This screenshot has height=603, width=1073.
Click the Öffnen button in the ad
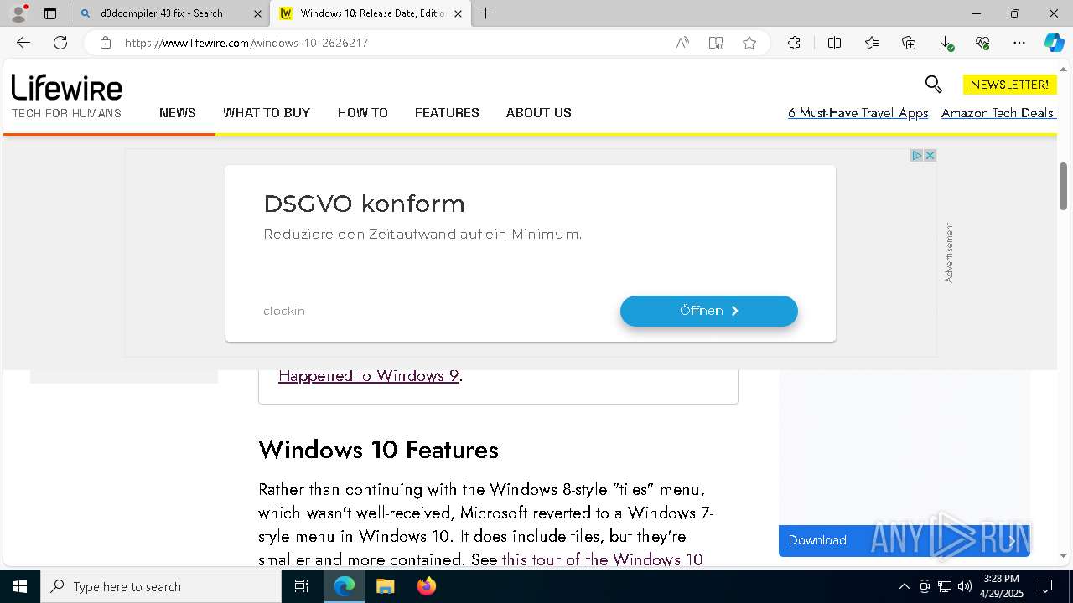coord(709,311)
